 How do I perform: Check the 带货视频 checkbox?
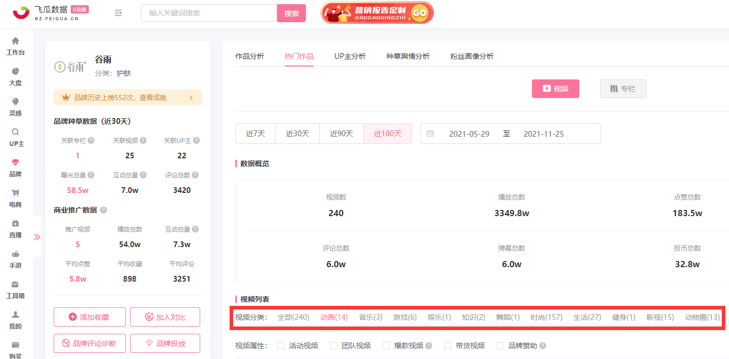(x=447, y=346)
